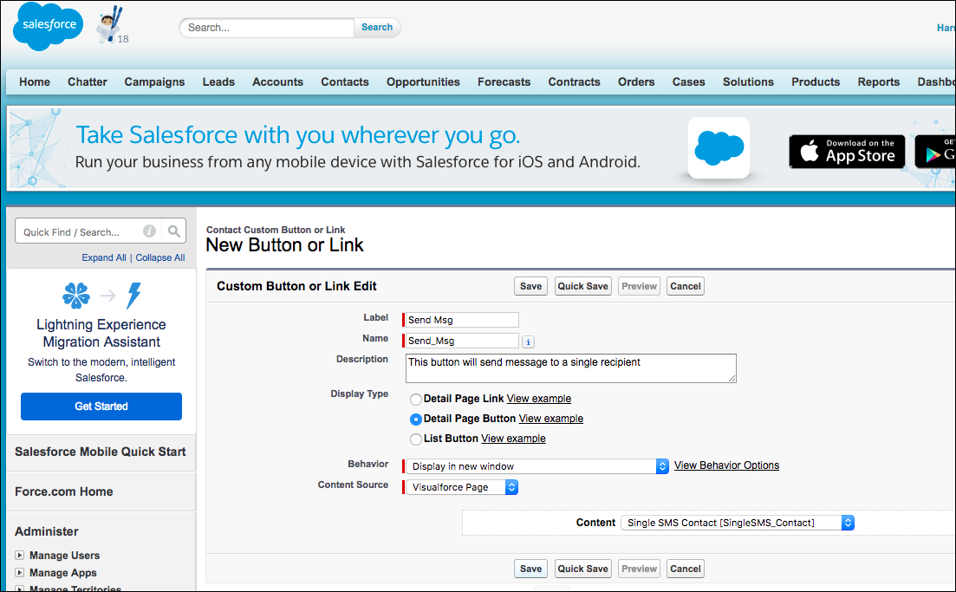Screen dimensions: 956x592
Task: Click the Collapse All link
Action: click(160, 258)
